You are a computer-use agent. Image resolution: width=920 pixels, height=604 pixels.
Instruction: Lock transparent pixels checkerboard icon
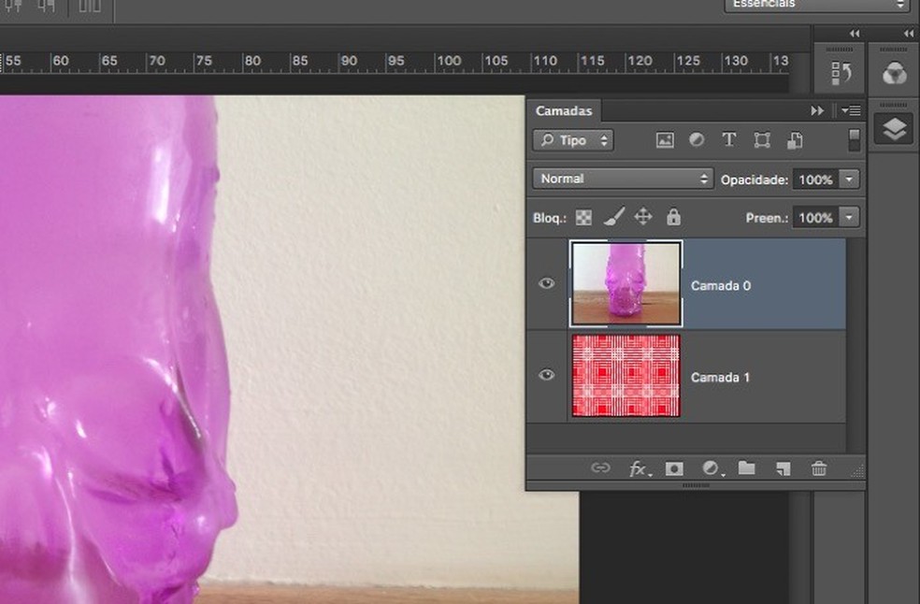[x=583, y=217]
